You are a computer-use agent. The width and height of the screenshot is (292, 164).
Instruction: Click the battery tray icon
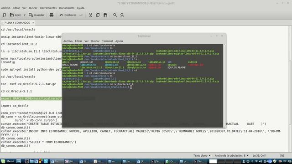265,161
